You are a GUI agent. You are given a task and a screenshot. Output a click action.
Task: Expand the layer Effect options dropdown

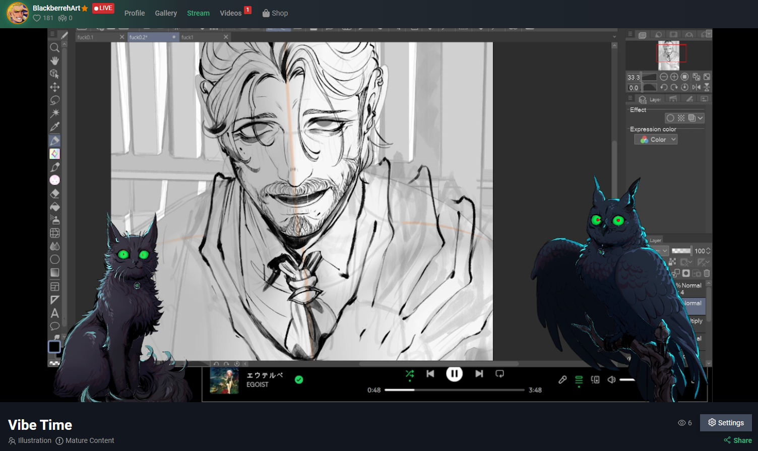click(x=700, y=118)
